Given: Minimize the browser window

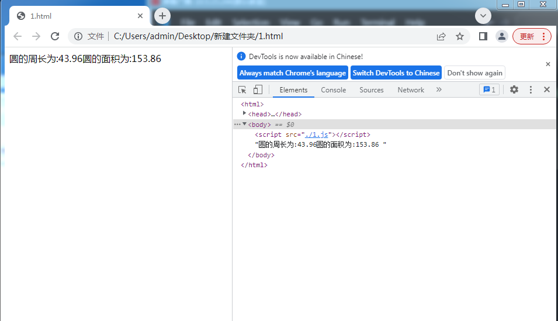Looking at the screenshot, I should click(505, 5).
